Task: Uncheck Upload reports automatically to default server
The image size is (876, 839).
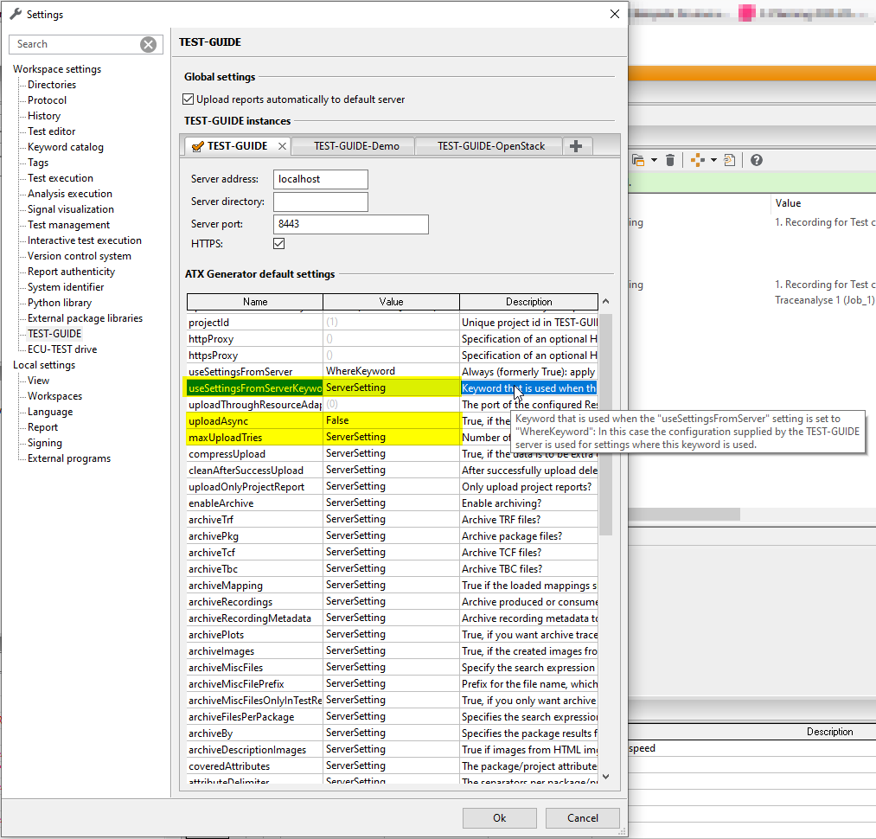Action: pyautogui.click(x=188, y=98)
